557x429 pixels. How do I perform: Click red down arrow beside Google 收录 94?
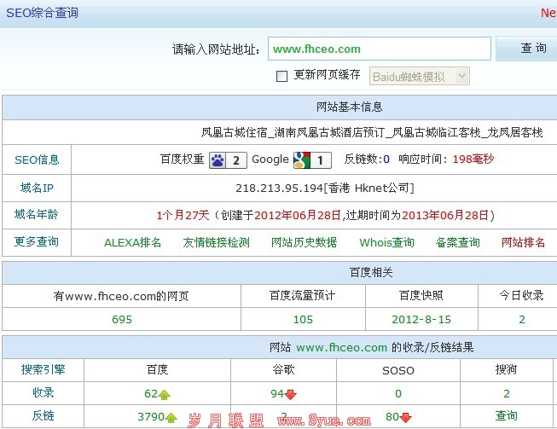click(291, 394)
